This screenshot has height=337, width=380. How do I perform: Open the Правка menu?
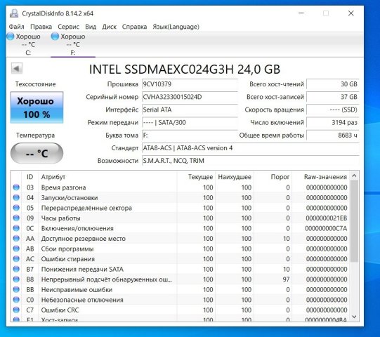click(41, 27)
